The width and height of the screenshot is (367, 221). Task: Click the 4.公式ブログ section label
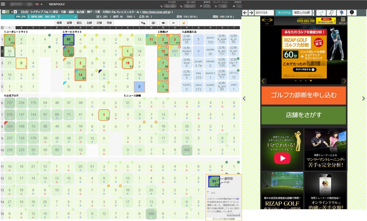tap(11, 96)
